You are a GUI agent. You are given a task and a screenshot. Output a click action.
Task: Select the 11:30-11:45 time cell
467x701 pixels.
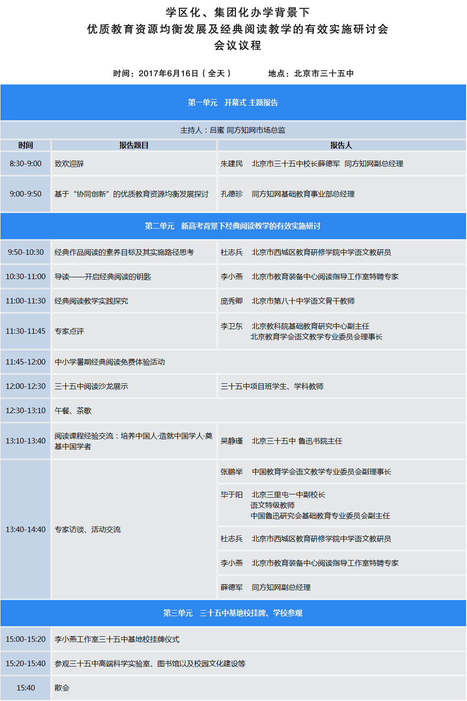[26, 331]
